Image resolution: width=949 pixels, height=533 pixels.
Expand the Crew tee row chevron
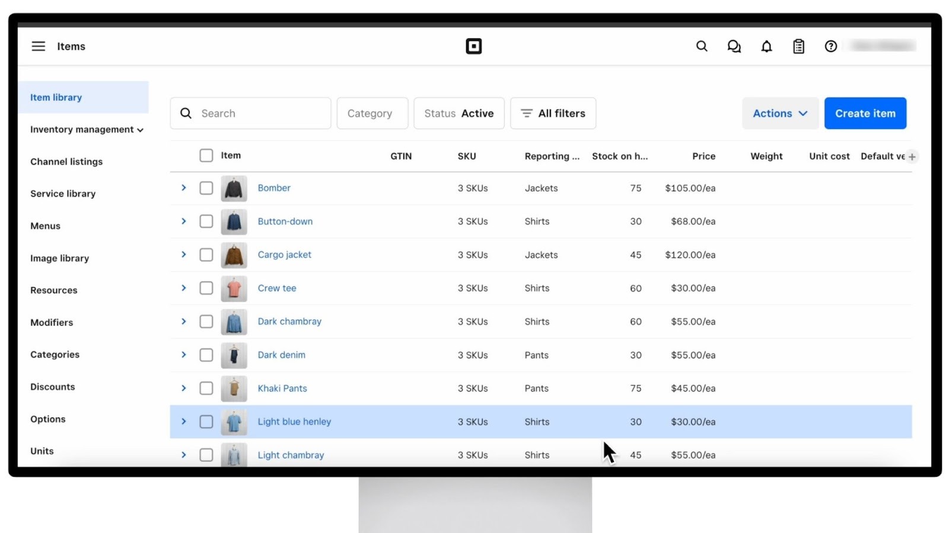point(183,288)
